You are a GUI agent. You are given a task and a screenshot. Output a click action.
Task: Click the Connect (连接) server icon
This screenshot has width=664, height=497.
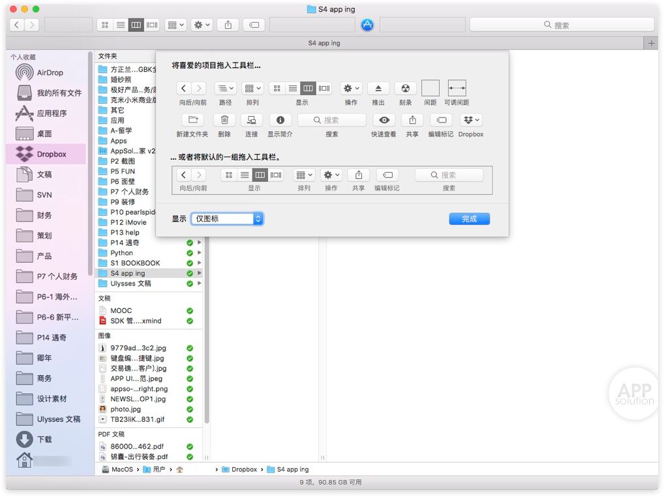pos(251,121)
